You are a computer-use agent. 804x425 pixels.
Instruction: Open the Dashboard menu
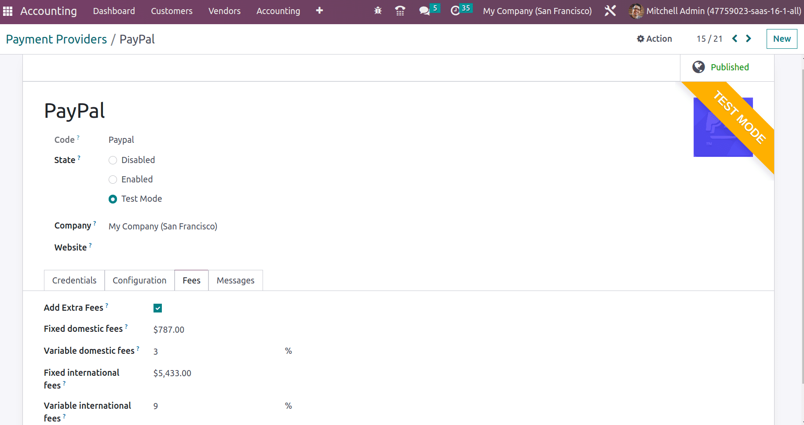[114, 11]
